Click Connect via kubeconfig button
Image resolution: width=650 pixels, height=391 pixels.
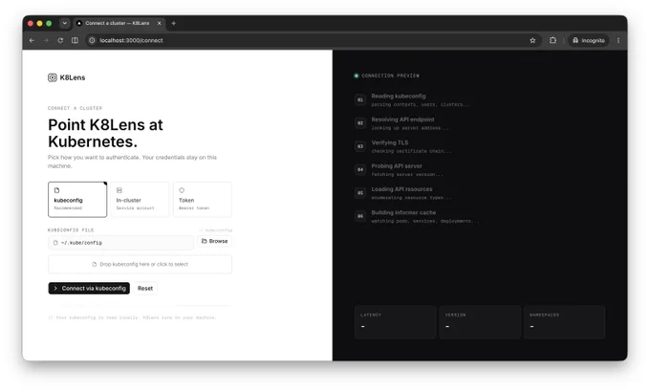[x=89, y=288]
